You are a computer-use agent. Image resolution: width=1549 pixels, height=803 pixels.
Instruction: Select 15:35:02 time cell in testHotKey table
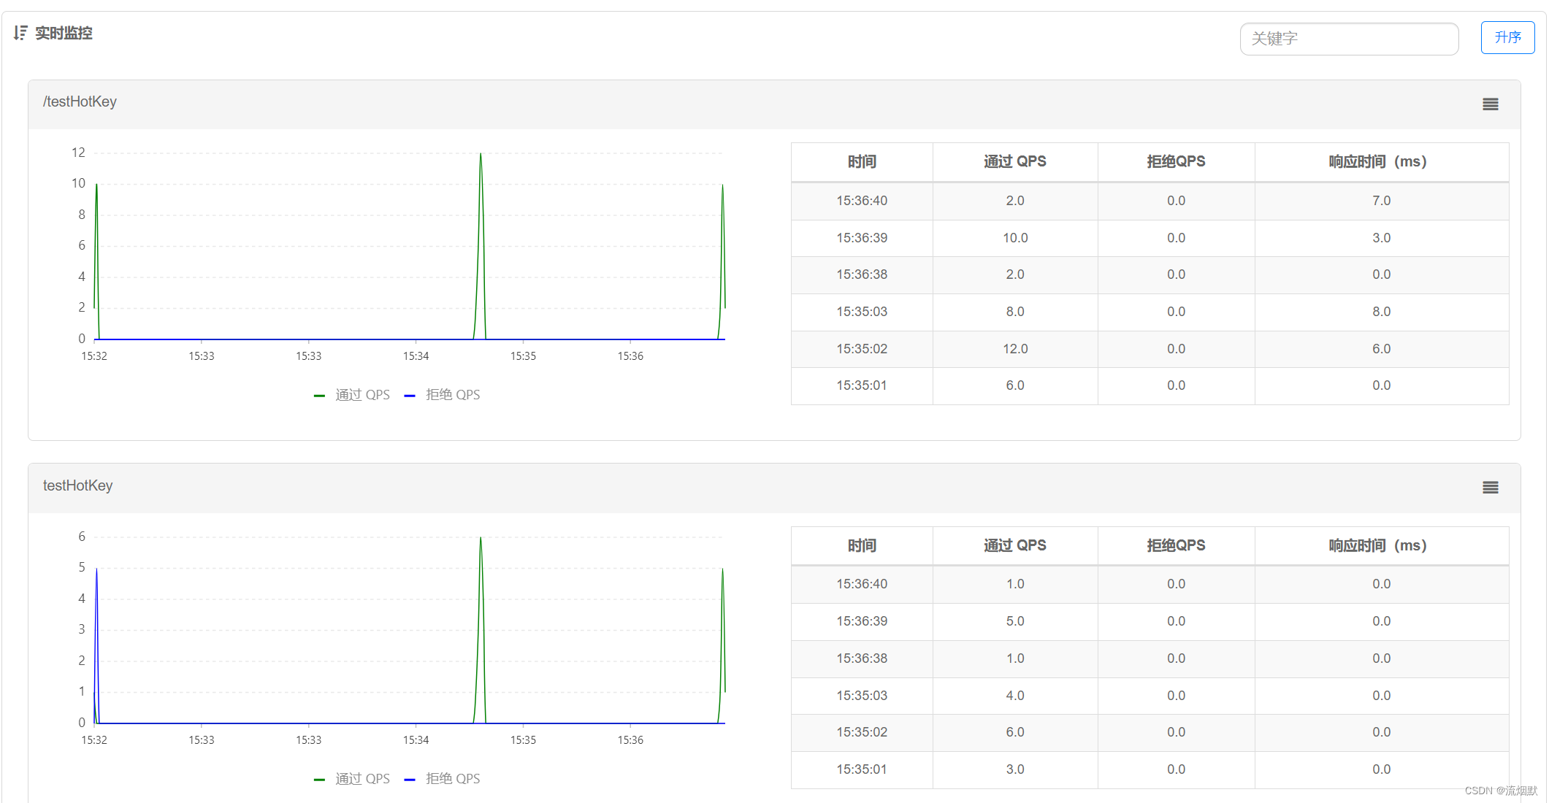pos(862,732)
